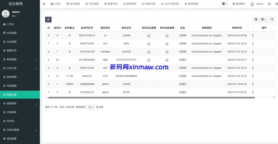The width and height of the screenshot is (278, 144).
Task: Open 仓位管理 in the sidebar
Action: [20, 42]
